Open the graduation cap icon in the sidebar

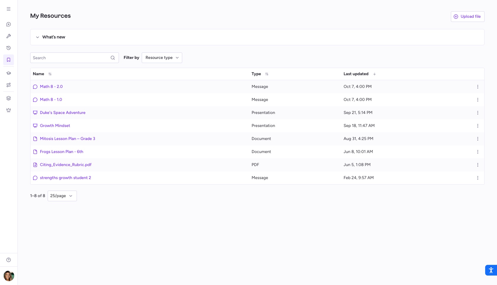(x=9, y=73)
